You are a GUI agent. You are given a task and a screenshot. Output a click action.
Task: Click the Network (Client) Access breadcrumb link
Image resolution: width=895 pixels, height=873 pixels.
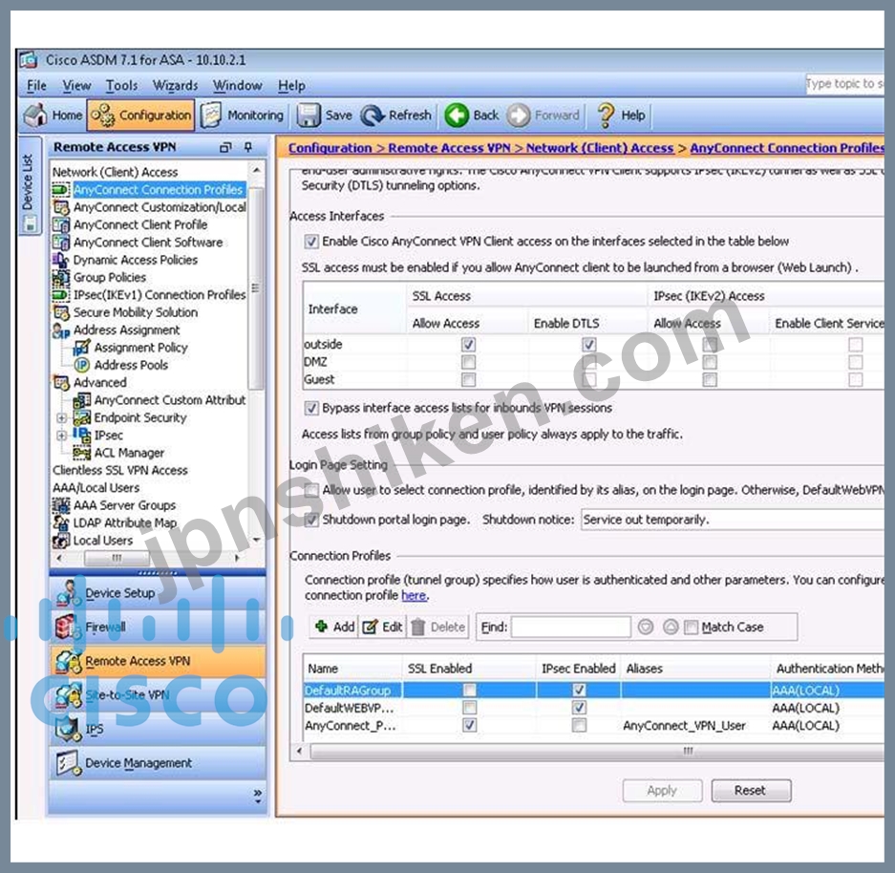(x=599, y=148)
